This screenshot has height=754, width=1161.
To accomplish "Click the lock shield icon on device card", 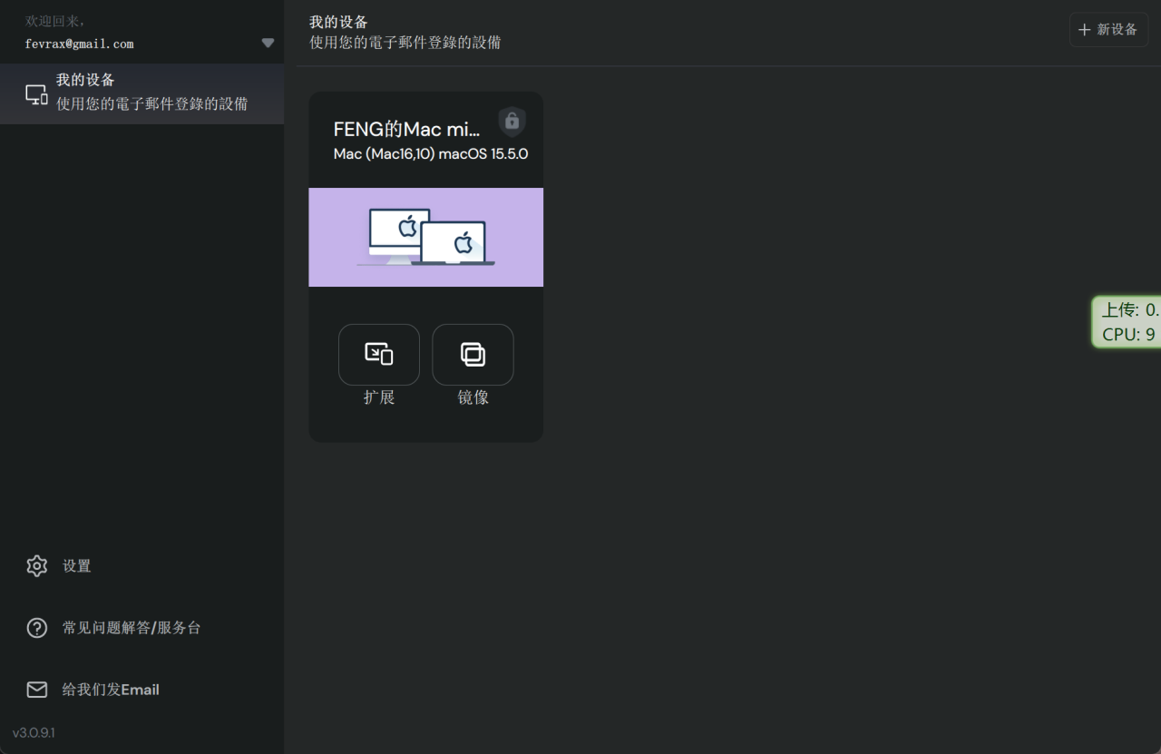I will click(x=512, y=121).
